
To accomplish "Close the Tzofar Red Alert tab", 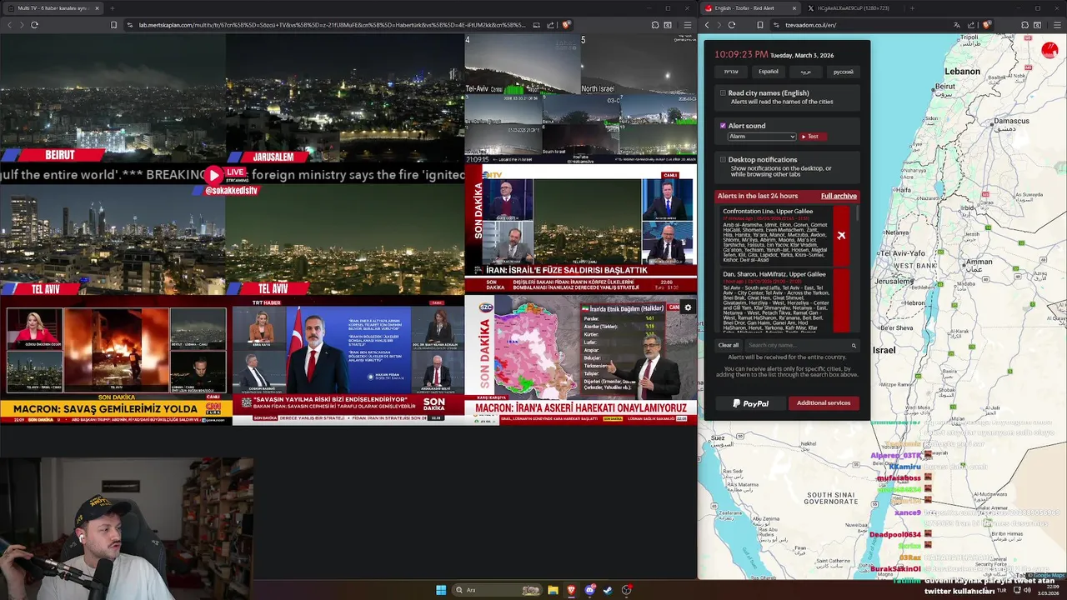I will [794, 8].
